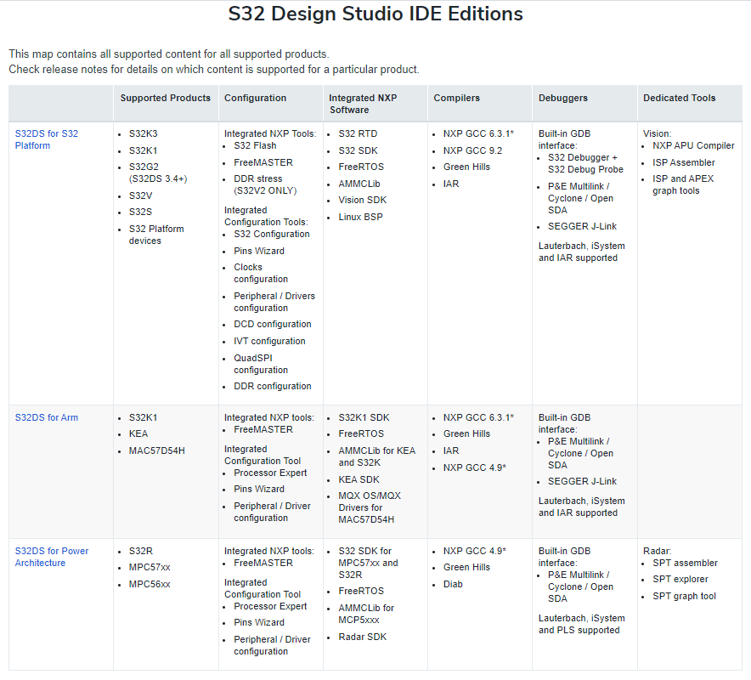This screenshot has width=751, height=680.
Task: Click the NXP APU Compiler entry
Action: click(x=693, y=145)
